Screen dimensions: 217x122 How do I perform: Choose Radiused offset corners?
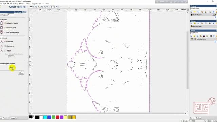5,41
